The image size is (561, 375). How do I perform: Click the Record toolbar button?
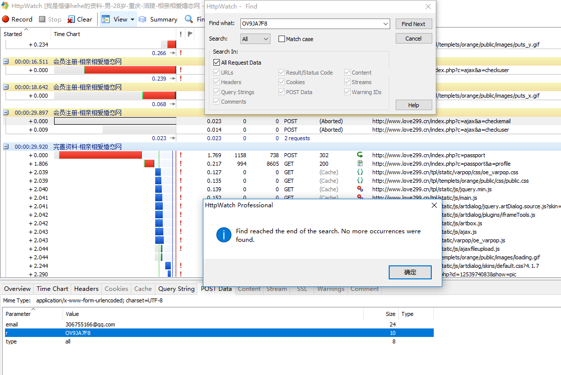pyautogui.click(x=17, y=20)
